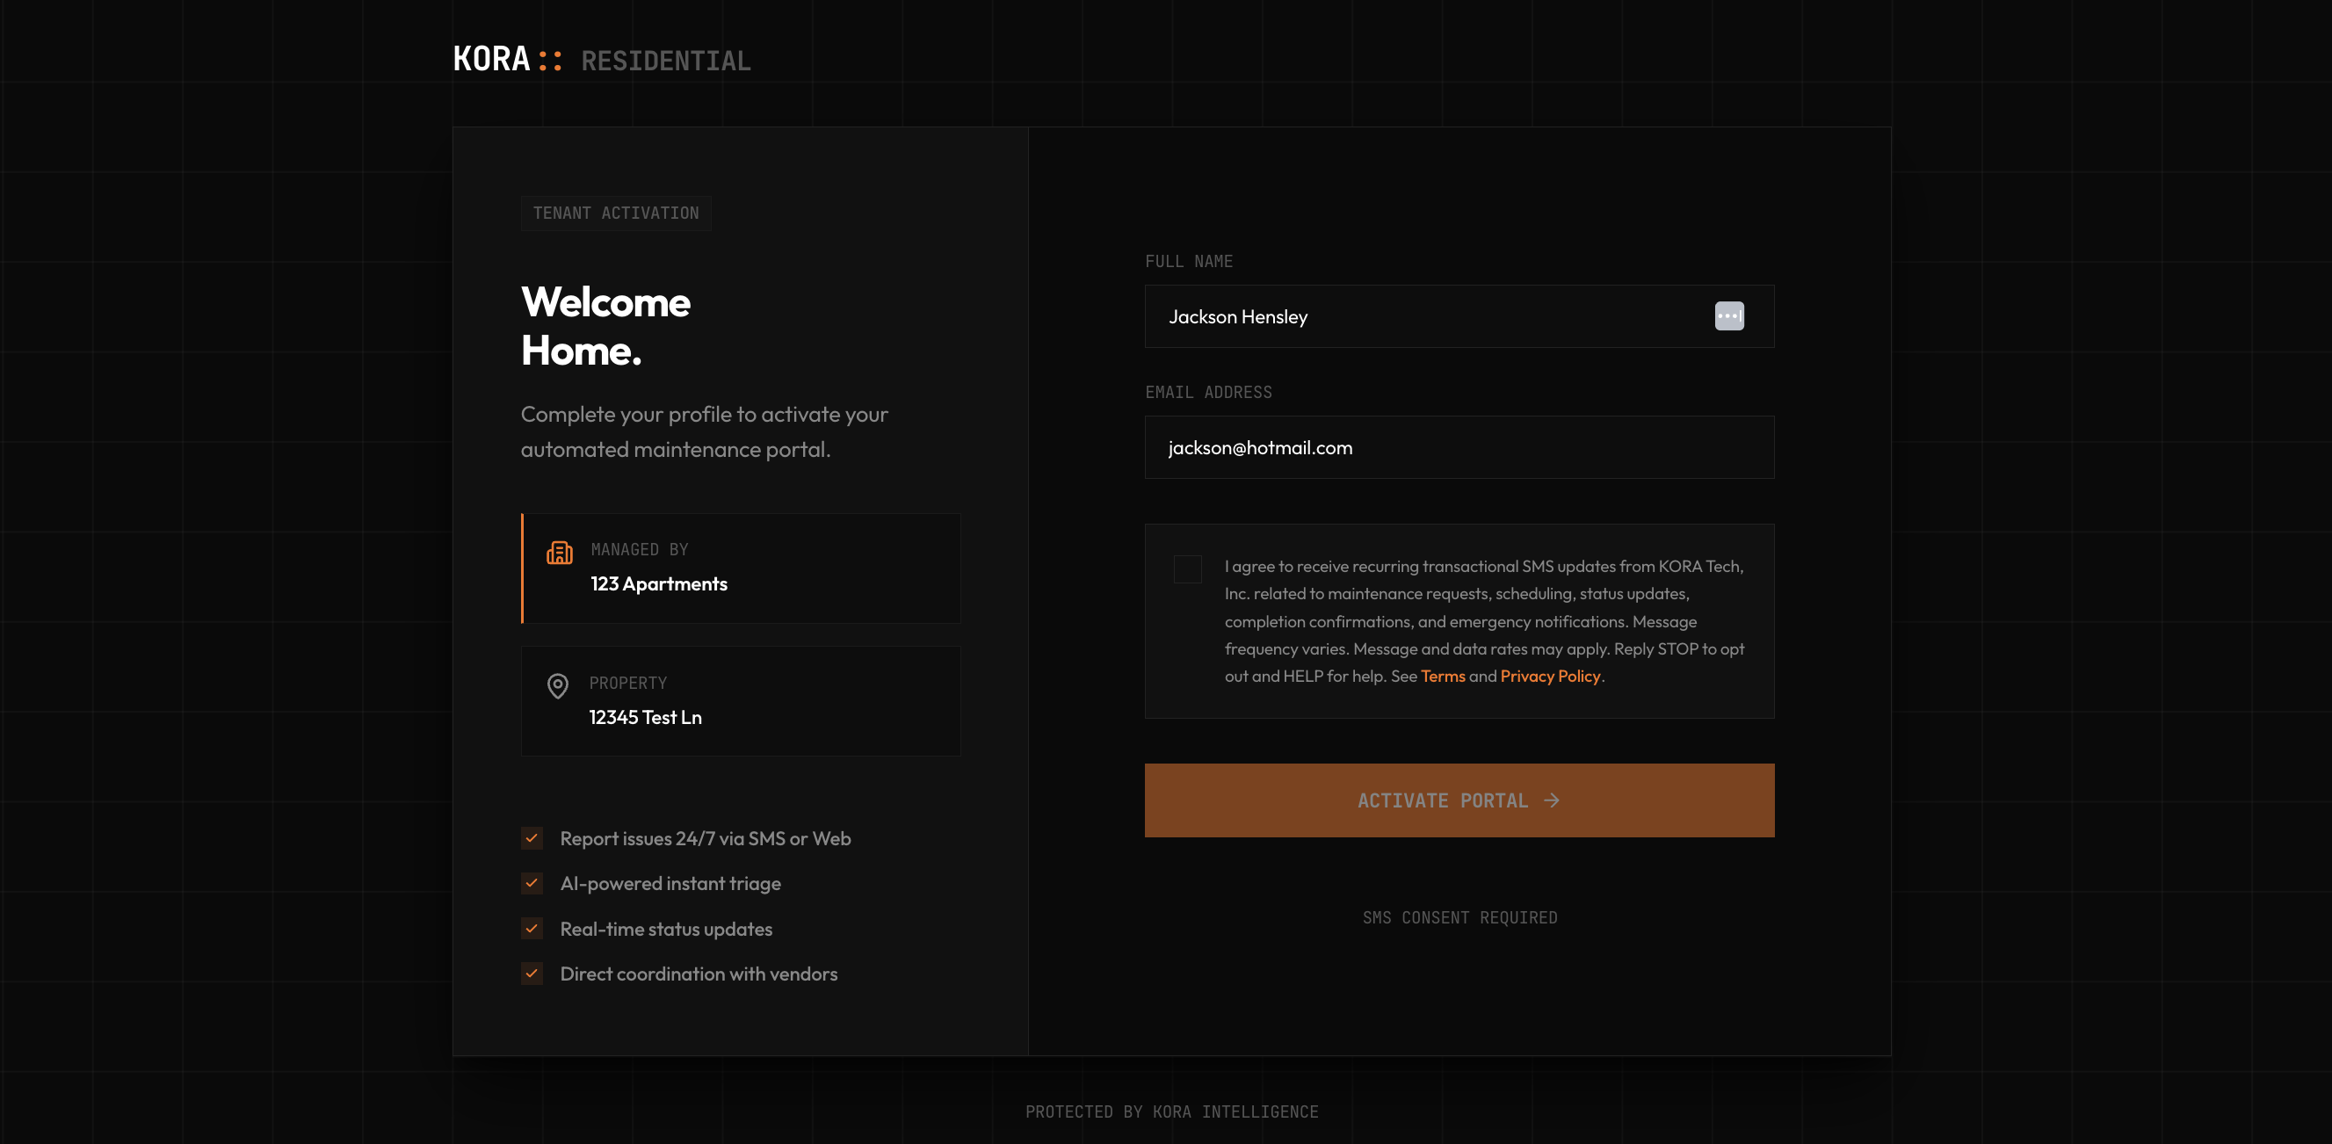
Task: Click the password manager icon in Full Name field
Action: coord(1728,315)
